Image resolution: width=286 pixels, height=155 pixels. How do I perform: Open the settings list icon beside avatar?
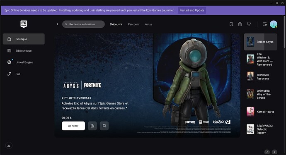[265, 24]
